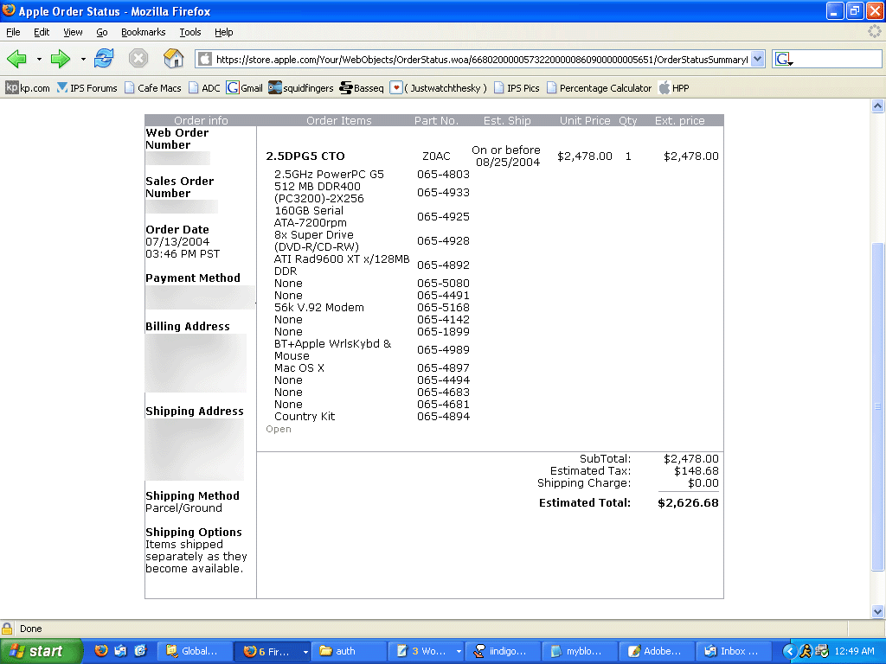
Task: Click the scrollbar down arrow
Action: (877, 611)
